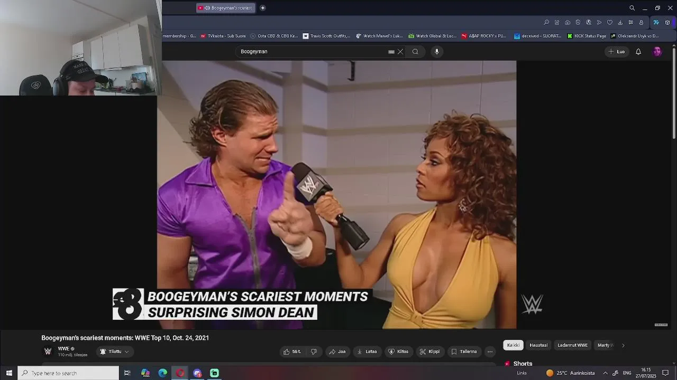Click the Kiitos thanks button
The width and height of the screenshot is (677, 380).
pos(398,351)
